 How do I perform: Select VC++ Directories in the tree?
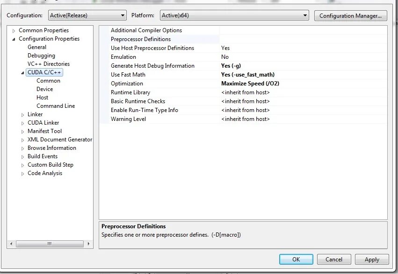pos(49,64)
